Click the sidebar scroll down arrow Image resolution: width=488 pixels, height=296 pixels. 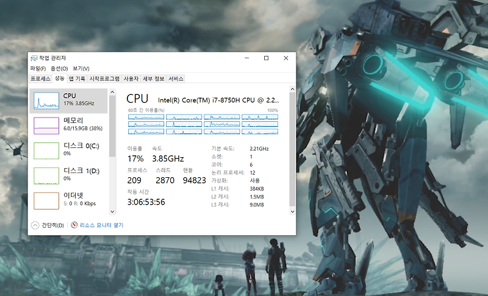[x=112, y=211]
